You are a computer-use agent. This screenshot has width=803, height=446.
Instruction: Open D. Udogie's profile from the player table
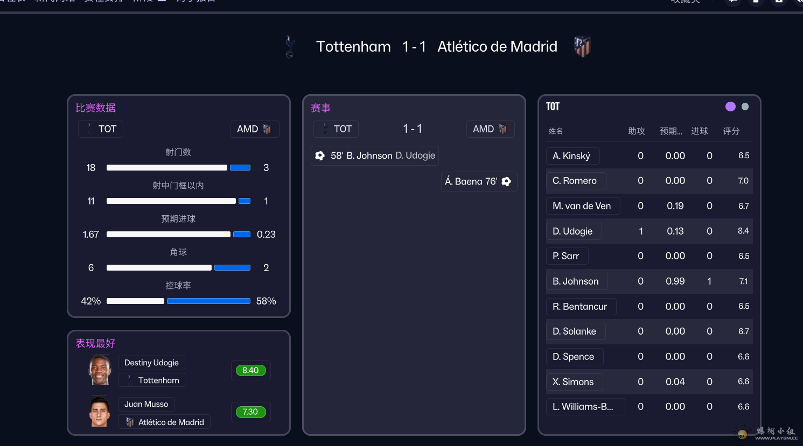572,231
